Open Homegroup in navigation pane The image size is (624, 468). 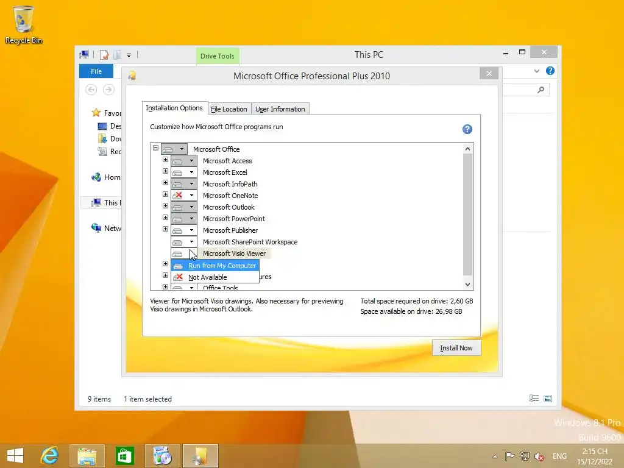[106, 177]
